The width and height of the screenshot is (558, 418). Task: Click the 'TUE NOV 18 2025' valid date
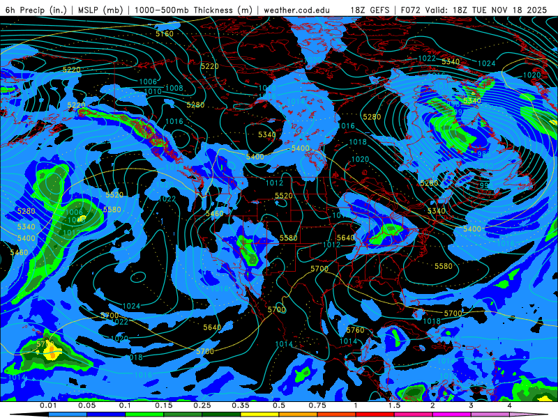pos(509,10)
